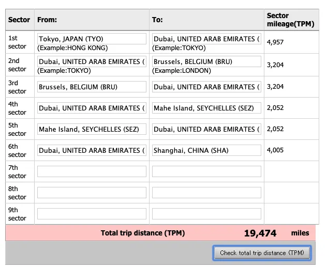Click the 2nd sector To field with Brussels
This screenshot has width=327, height=269.
tap(206, 62)
